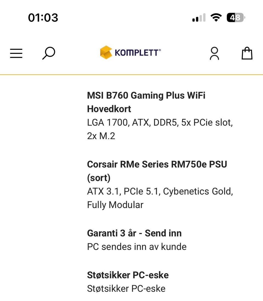Open the user account icon
This screenshot has width=263, height=301.
click(214, 53)
